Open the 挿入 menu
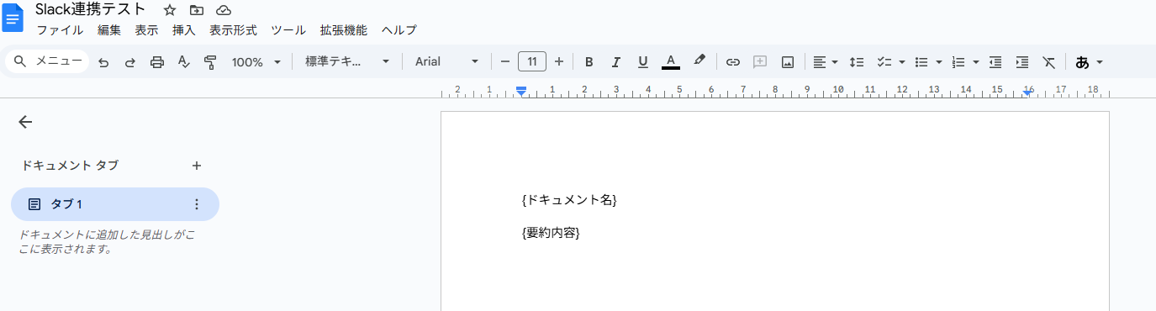This screenshot has height=311, width=1156. [x=183, y=29]
